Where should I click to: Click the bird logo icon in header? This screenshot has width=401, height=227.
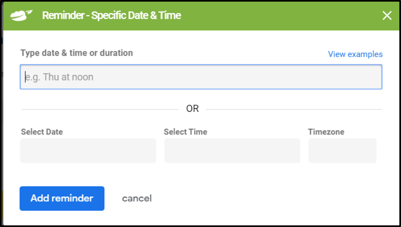[x=22, y=15]
